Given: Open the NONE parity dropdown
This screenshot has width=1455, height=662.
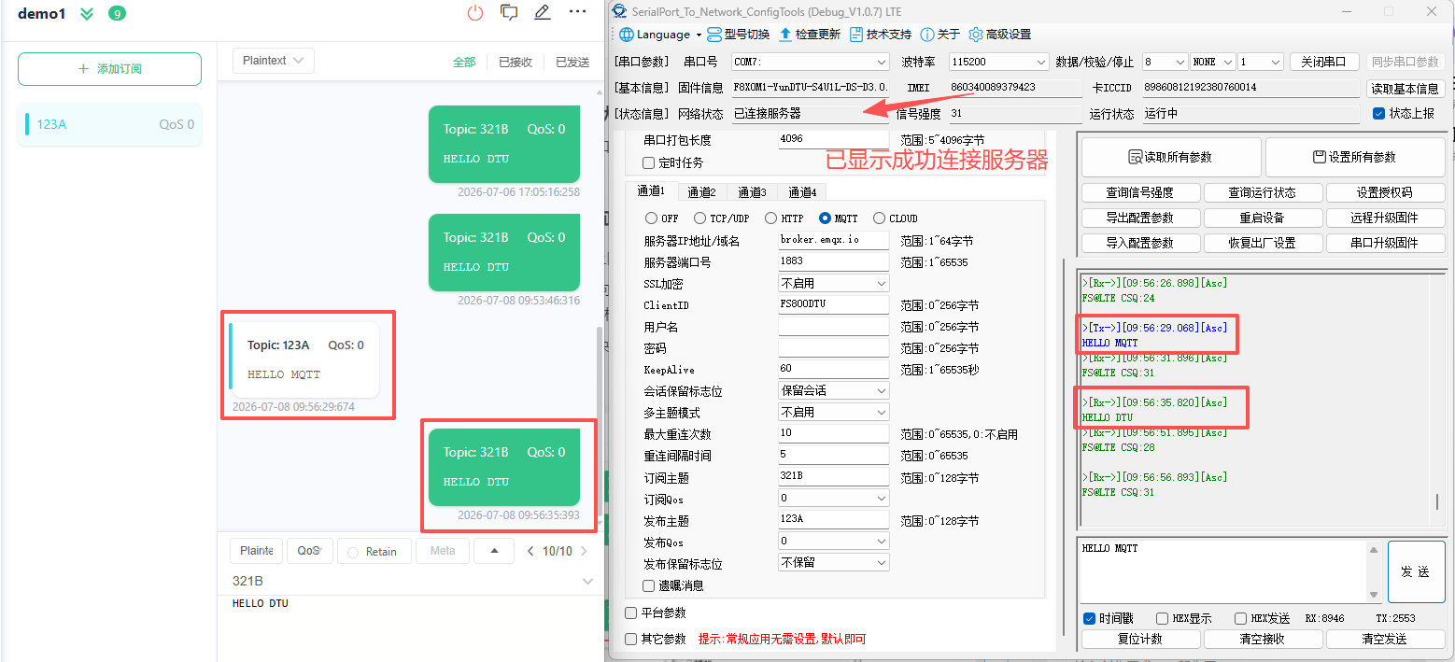Looking at the screenshot, I should pos(1213,62).
